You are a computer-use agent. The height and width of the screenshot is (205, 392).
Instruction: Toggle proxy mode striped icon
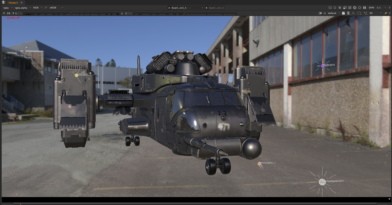coord(340,8)
